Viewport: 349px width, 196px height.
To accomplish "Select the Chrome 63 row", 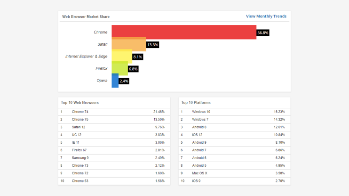I will (114, 181).
